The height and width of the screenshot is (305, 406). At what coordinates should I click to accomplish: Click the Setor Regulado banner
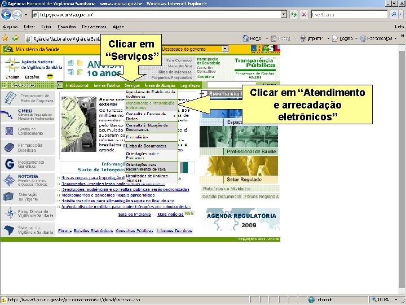pos(239,170)
